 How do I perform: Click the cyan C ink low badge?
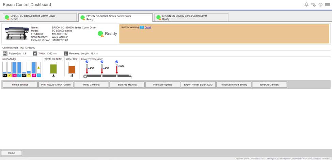point(142,27)
